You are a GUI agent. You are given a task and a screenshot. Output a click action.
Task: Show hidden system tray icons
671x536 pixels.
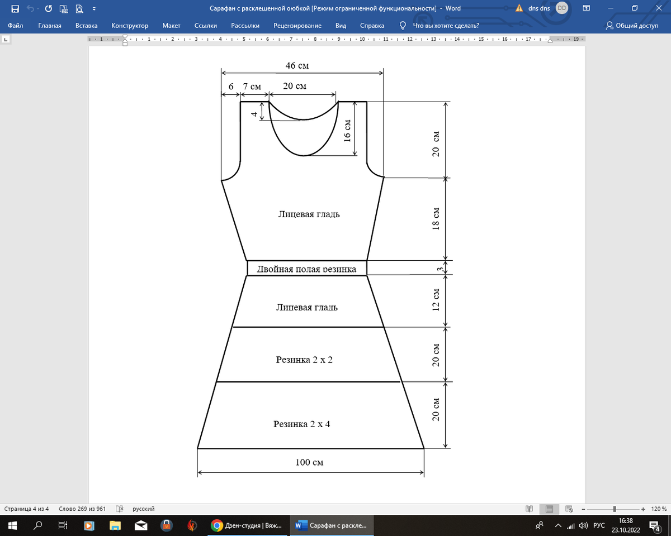click(x=558, y=525)
